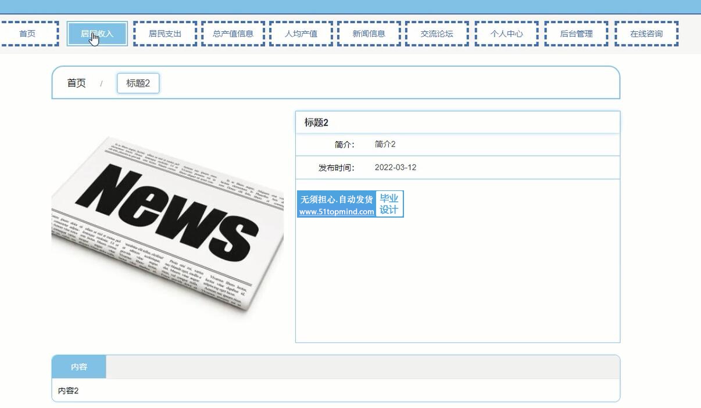
Task: Open 总产值信息 in the navigation bar
Action: [233, 34]
